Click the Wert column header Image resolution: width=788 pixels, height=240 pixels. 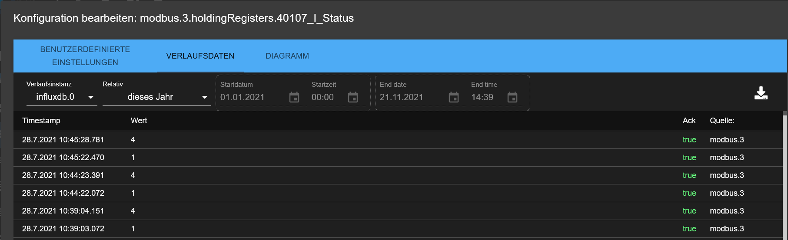pos(139,121)
